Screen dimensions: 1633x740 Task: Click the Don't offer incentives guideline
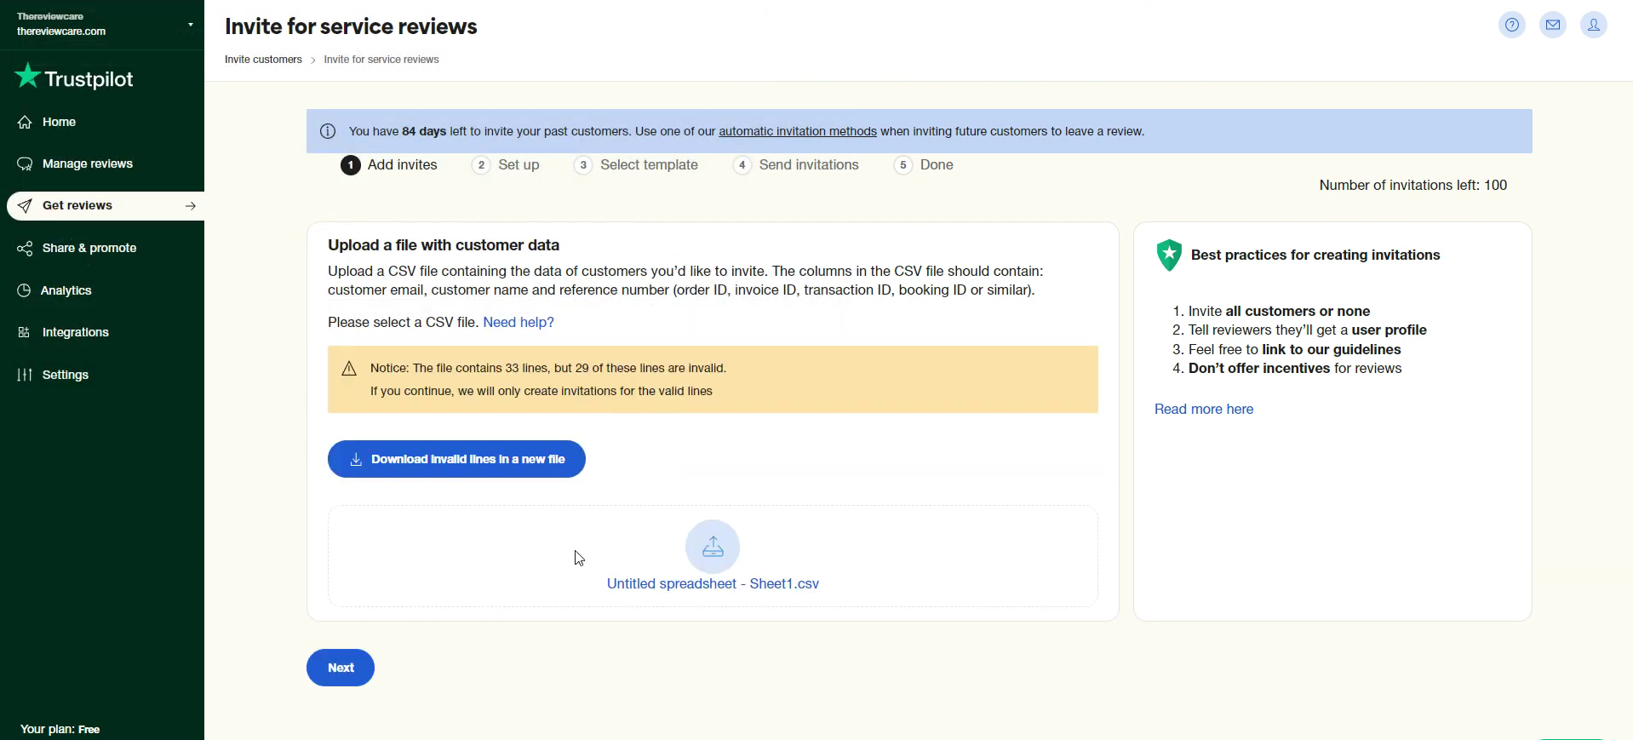pos(1295,368)
